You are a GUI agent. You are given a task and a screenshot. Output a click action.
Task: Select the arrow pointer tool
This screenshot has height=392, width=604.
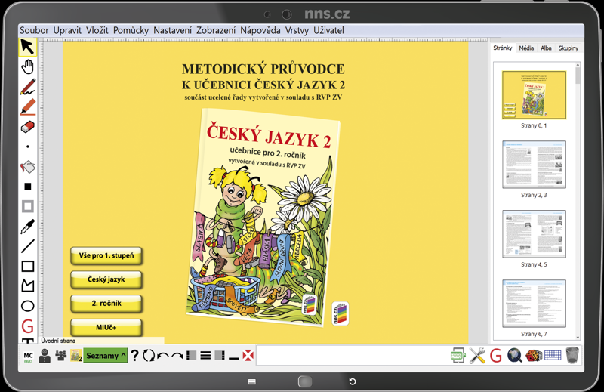(x=27, y=47)
